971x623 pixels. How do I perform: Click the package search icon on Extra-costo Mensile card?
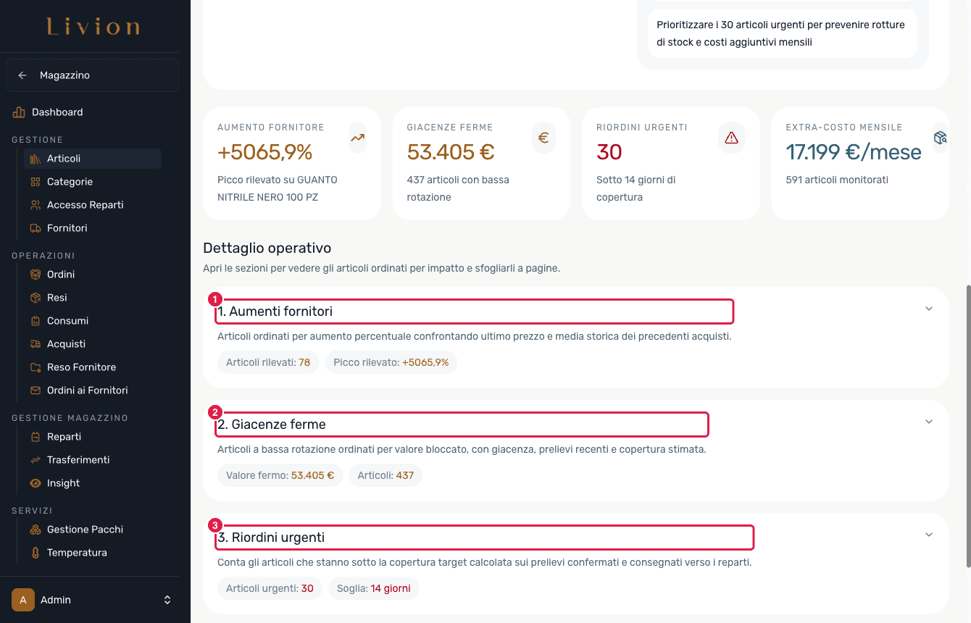click(940, 138)
